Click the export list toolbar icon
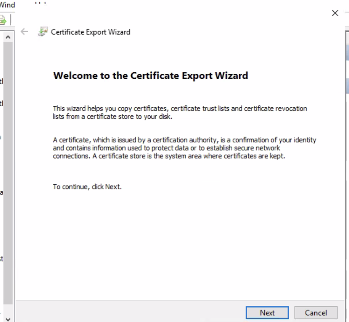The width and height of the screenshot is (349, 322). 3,20
